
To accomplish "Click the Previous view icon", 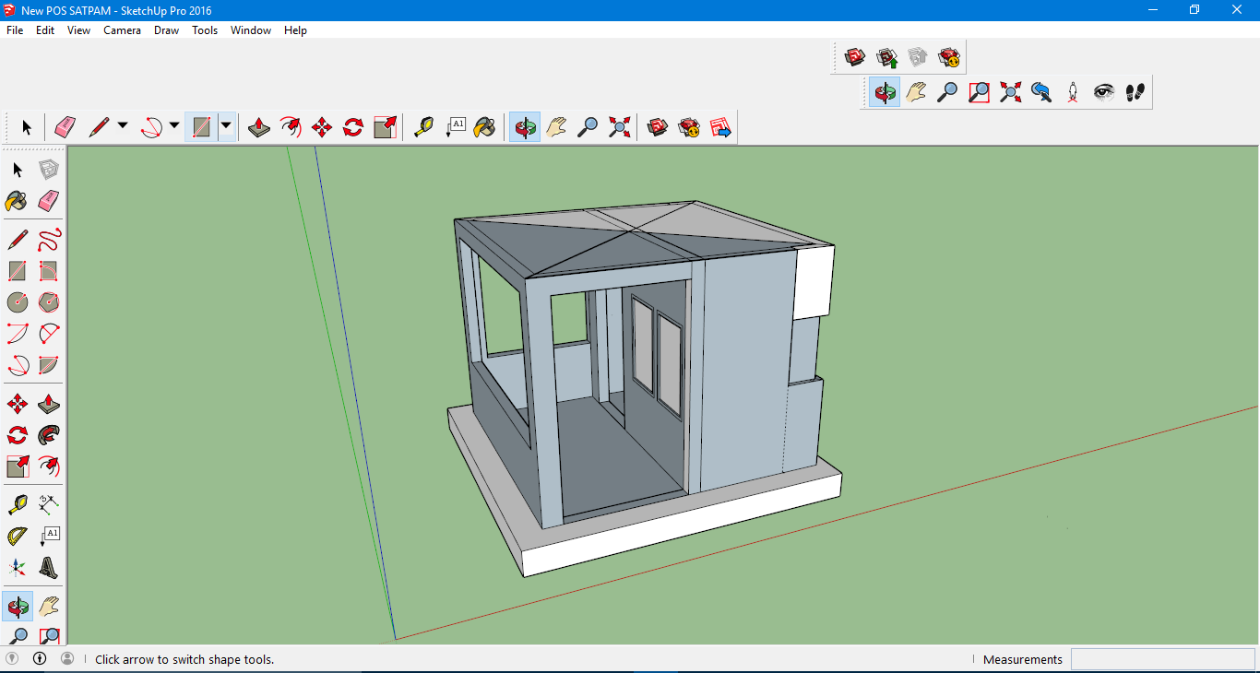I will tap(1040, 91).
